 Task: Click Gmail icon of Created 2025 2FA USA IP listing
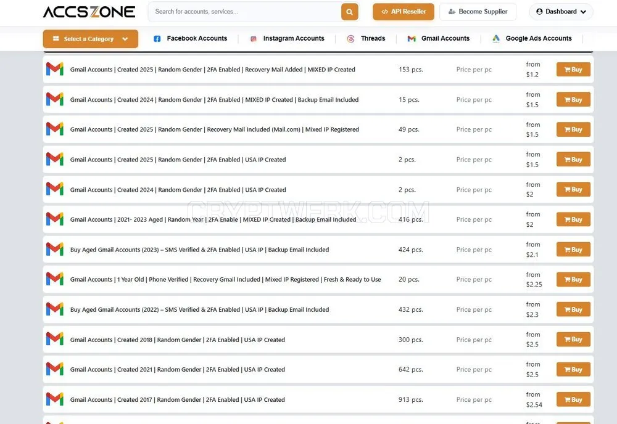click(55, 159)
